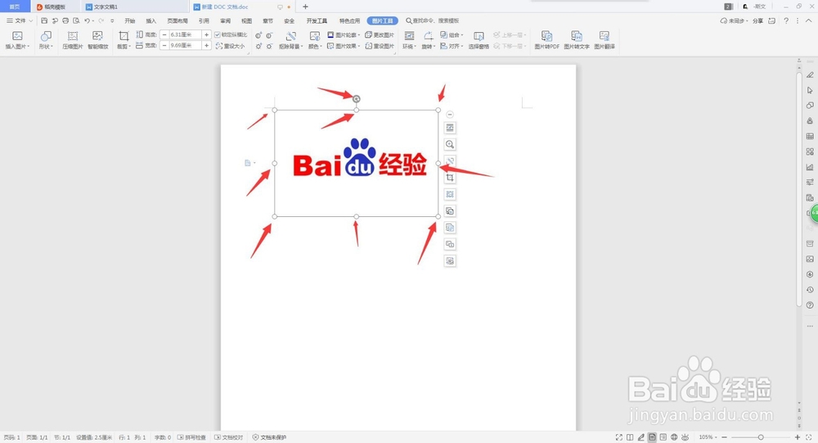Switch to web layout view icon
Screen dimensions: 818x443
[x=674, y=437]
